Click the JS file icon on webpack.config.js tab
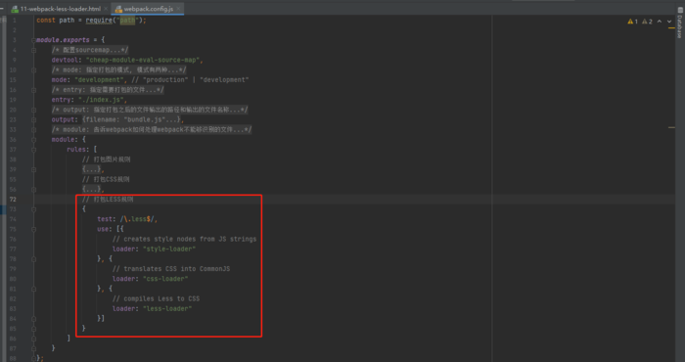The width and height of the screenshot is (685, 362). click(x=118, y=9)
